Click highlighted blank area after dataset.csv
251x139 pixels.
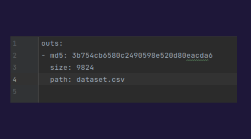click(181, 80)
